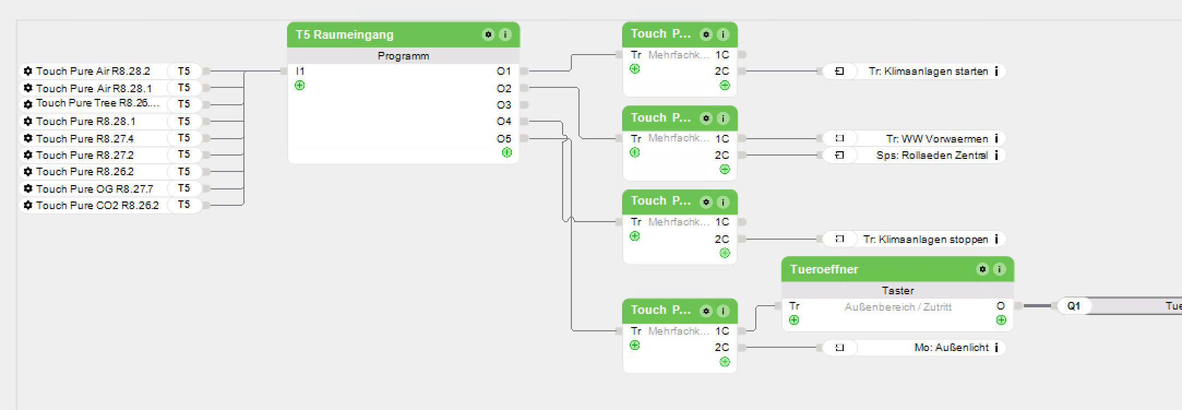Expand Tueroeffner inputs with left green plus
Viewport: 1182px width, 410px height.
[x=794, y=320]
